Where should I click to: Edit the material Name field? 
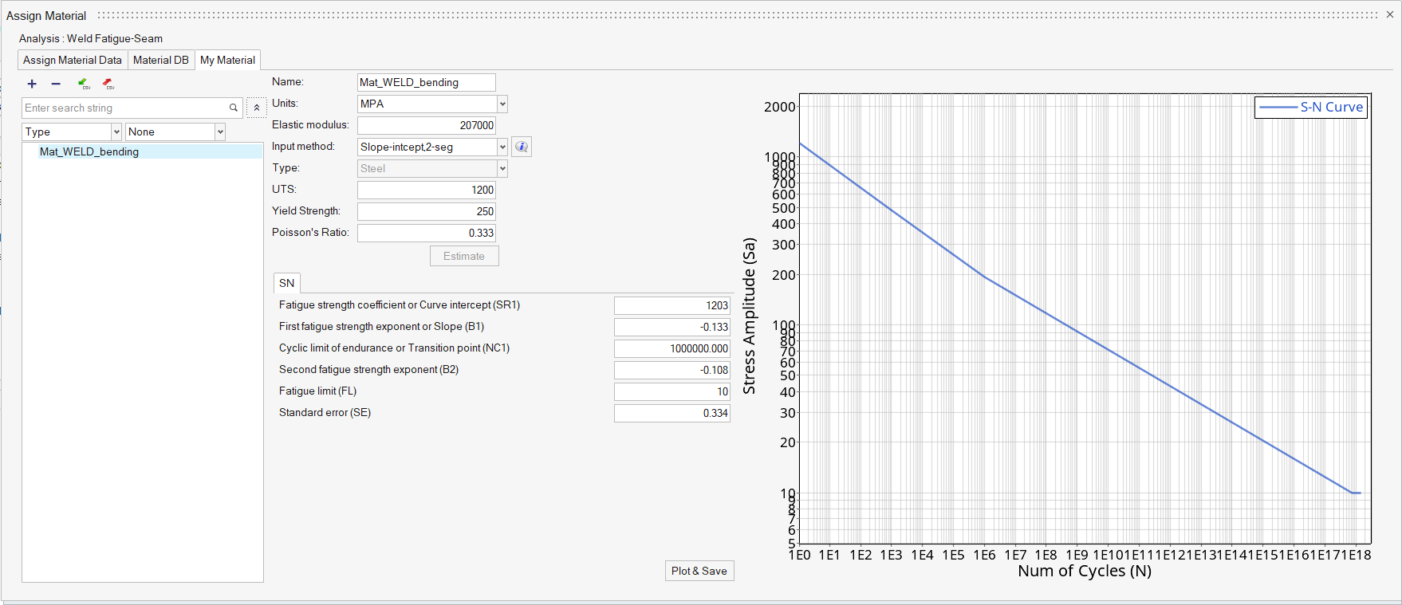(x=427, y=82)
